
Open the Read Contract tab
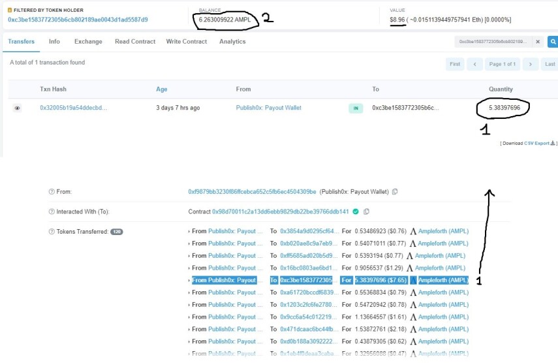135,41
